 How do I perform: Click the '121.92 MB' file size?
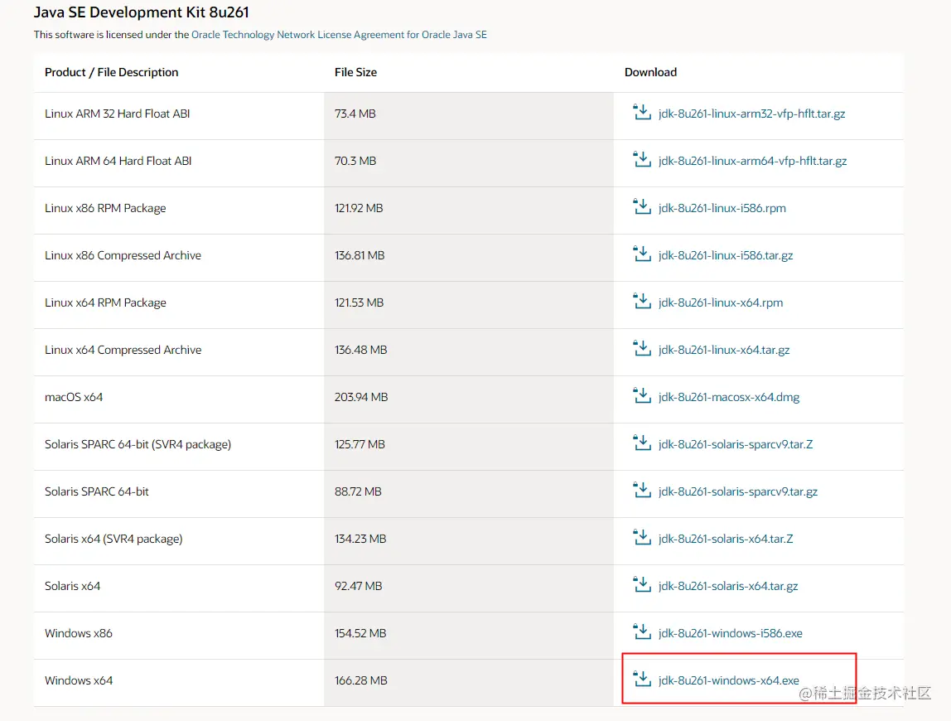359,208
